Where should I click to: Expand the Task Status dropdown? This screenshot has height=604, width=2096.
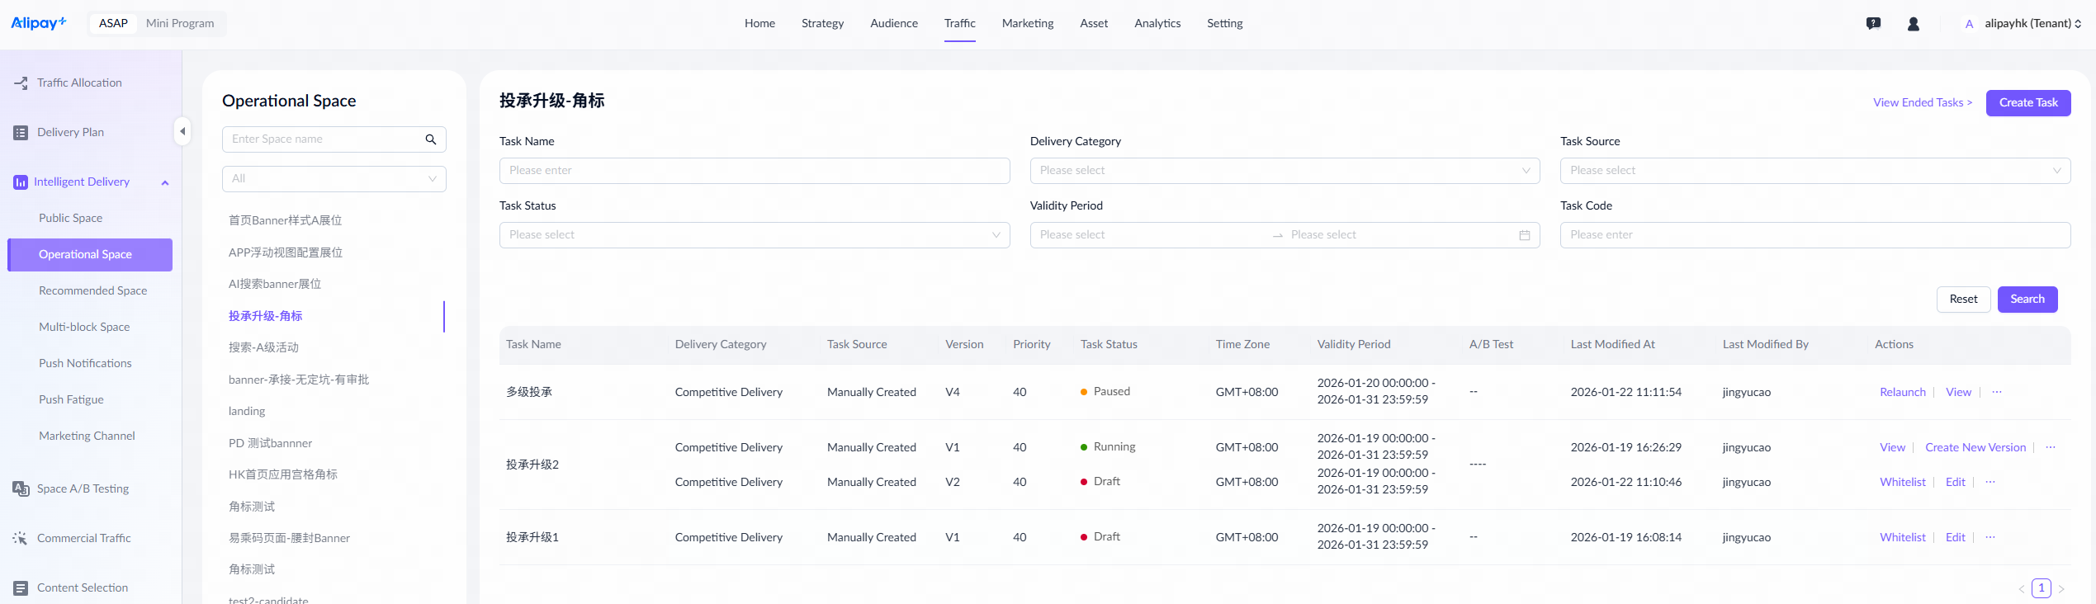754,235
